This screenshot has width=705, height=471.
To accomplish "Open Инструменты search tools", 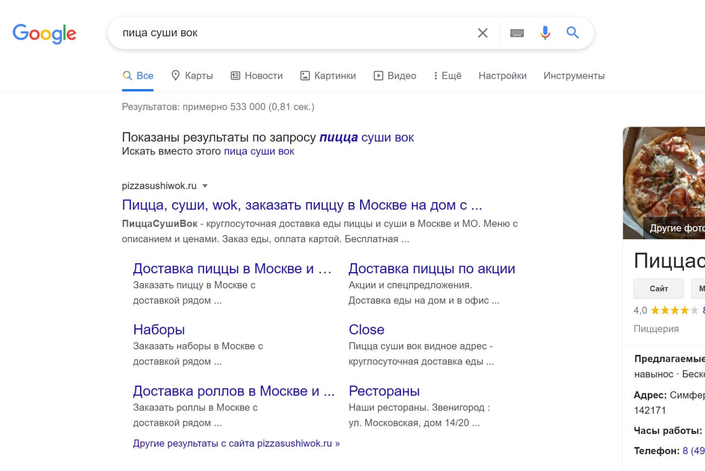I will pos(574,75).
